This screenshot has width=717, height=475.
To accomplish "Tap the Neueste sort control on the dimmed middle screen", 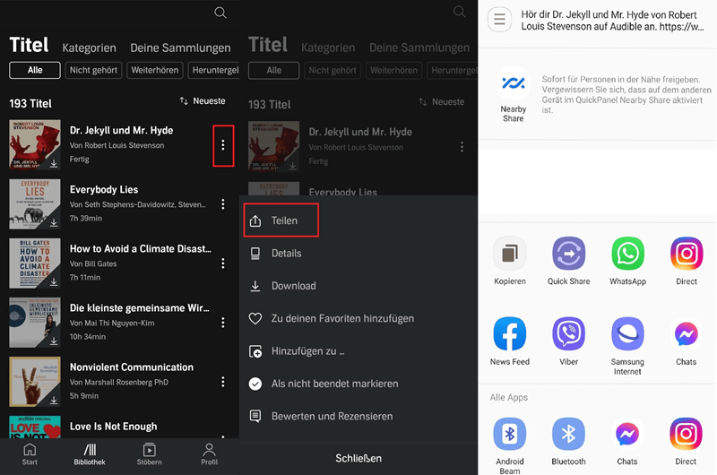I will [x=442, y=102].
